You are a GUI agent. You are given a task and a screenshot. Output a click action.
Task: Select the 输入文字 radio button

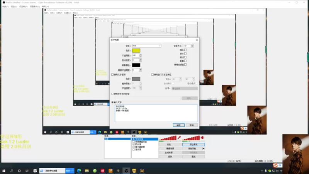pyautogui.click(x=112, y=102)
